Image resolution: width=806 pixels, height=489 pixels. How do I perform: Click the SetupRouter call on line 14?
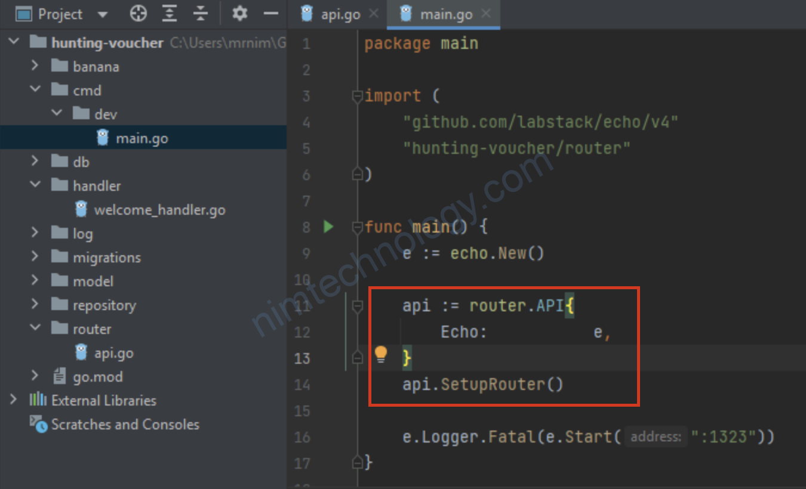coord(492,384)
